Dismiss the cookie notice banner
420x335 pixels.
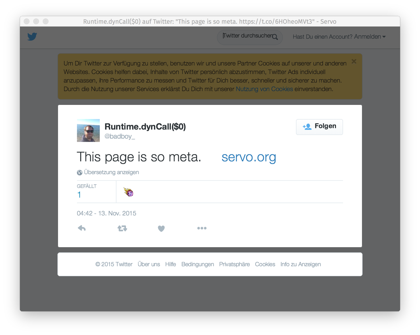tap(354, 62)
